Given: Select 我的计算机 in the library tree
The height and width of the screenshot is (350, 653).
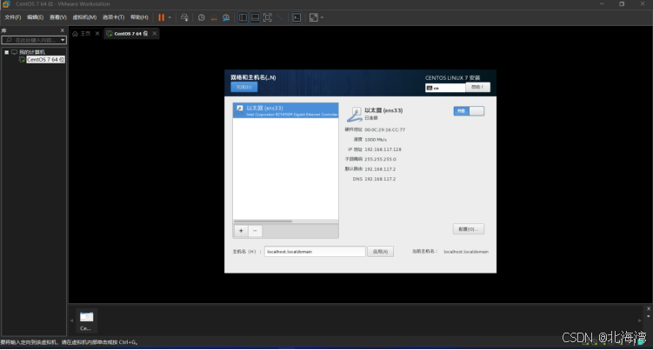Looking at the screenshot, I should (x=31, y=52).
